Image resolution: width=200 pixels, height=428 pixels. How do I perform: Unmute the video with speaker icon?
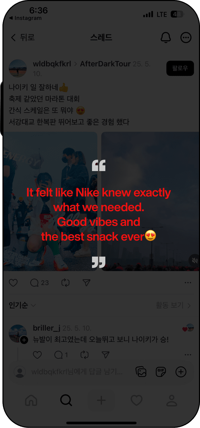pyautogui.click(x=194, y=261)
